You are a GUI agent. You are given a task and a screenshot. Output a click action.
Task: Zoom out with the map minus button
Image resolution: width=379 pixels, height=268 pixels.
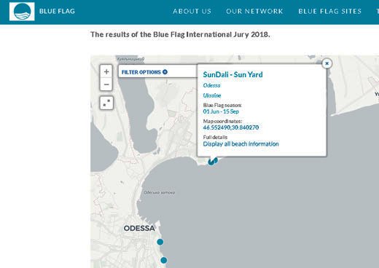click(x=106, y=84)
